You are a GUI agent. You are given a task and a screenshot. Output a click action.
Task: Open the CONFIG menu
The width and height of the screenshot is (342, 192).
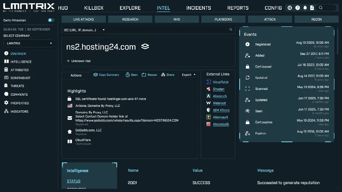273,8
